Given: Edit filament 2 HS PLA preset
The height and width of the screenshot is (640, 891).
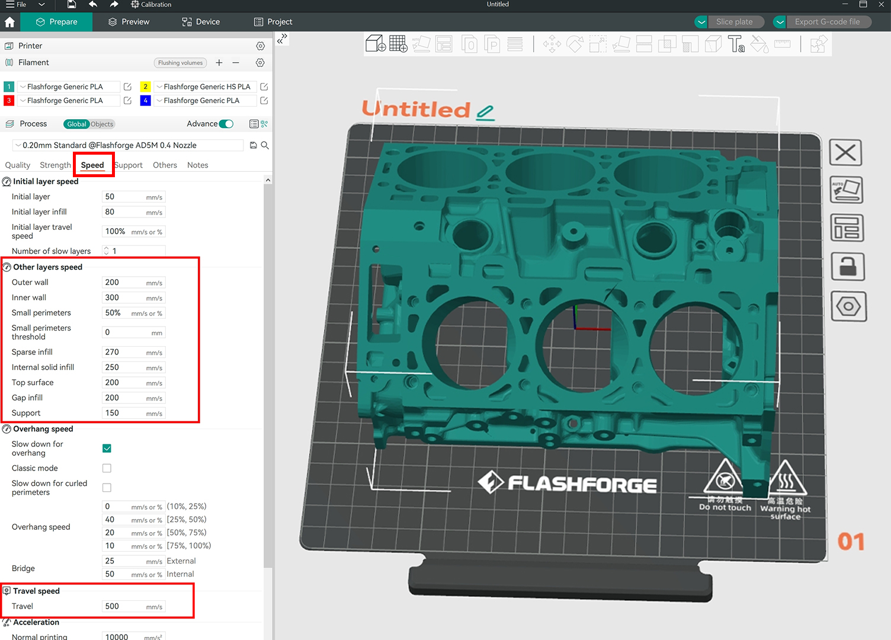Looking at the screenshot, I should click(264, 87).
